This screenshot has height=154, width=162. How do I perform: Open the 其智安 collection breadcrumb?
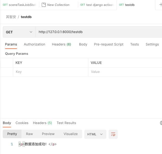click(x=11, y=17)
